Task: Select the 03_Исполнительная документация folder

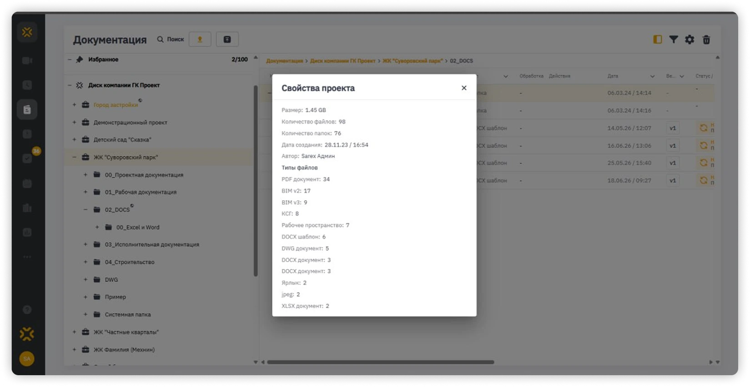Action: tap(152, 245)
